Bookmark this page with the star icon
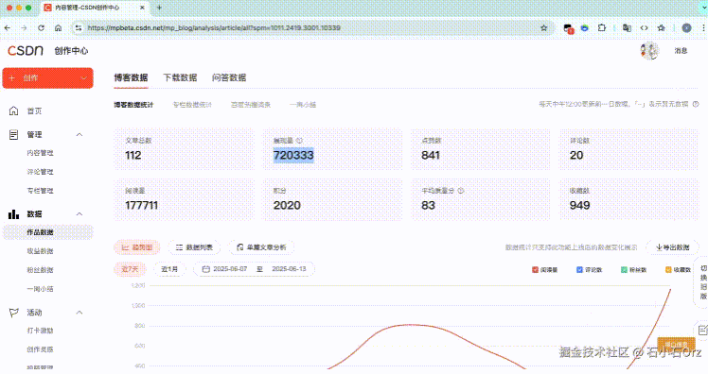The height and width of the screenshot is (374, 708). [x=544, y=28]
